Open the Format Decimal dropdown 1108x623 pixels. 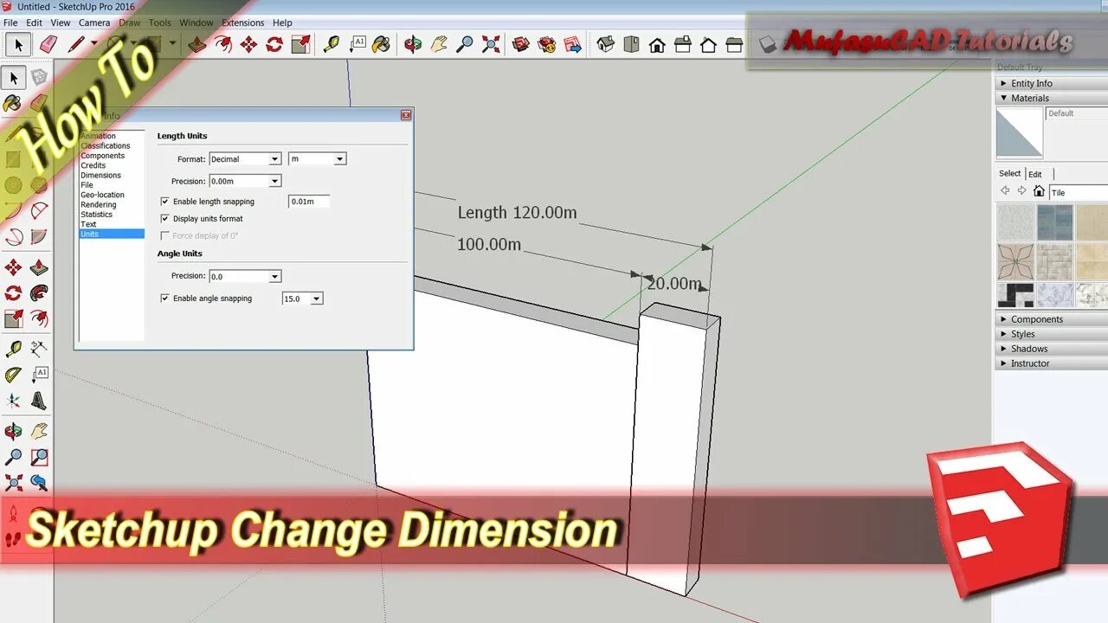click(x=246, y=159)
